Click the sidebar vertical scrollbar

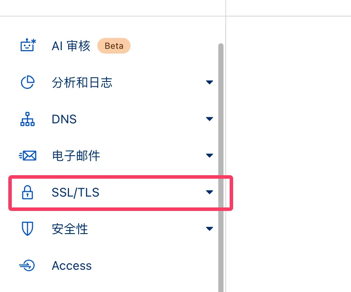click(x=220, y=166)
